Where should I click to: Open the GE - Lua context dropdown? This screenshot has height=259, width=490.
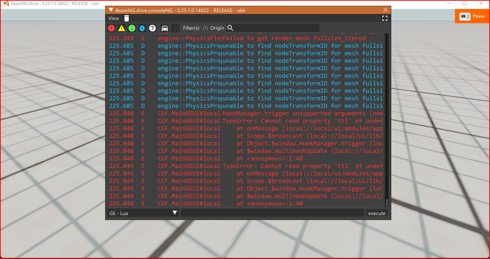click(143, 213)
